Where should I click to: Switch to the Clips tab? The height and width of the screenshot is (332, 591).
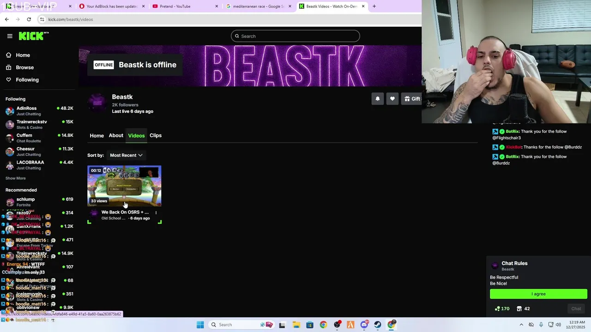(x=156, y=136)
